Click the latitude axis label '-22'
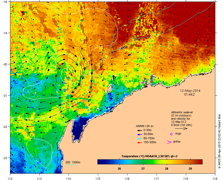 (x=5, y=127)
